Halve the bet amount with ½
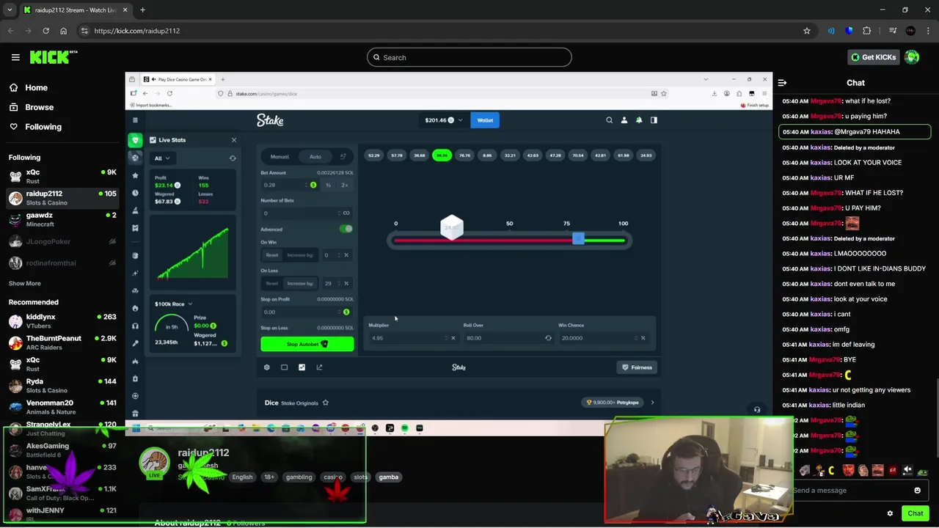939x528 pixels. click(328, 186)
